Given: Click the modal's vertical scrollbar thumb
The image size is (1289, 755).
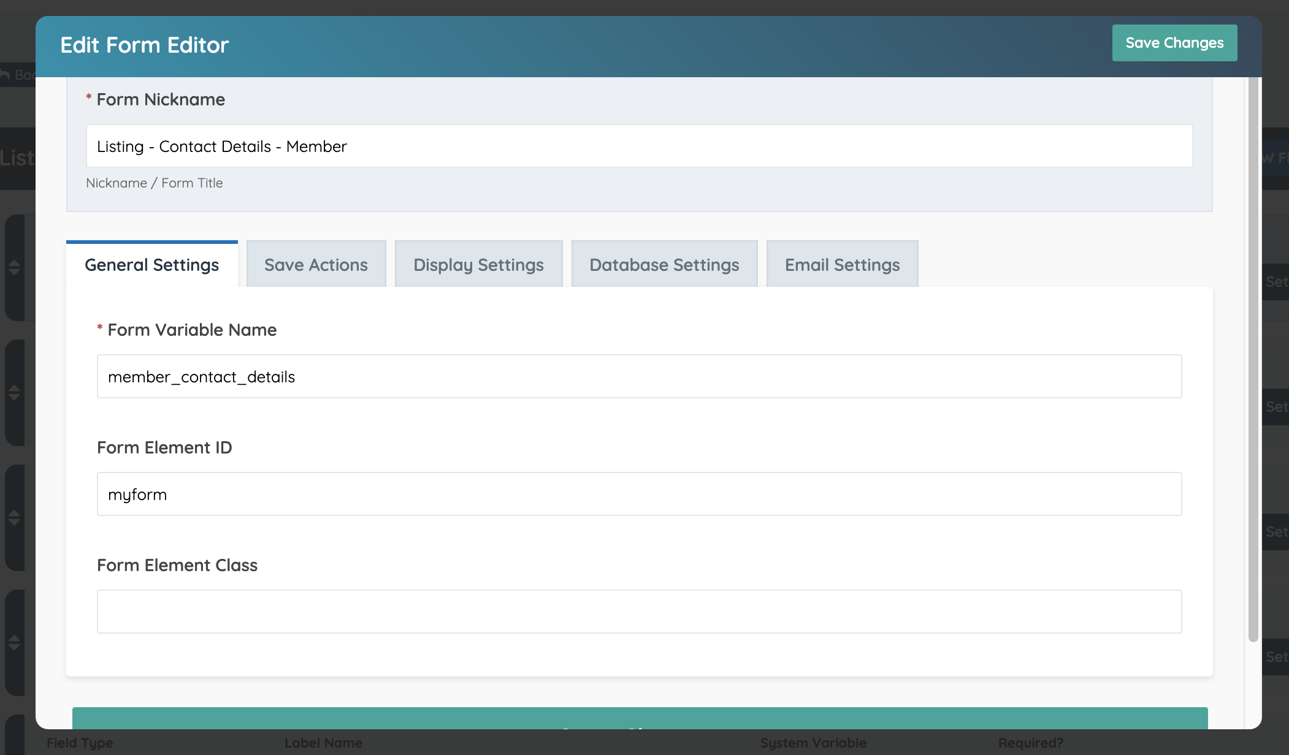Looking at the screenshot, I should click(x=1253, y=359).
